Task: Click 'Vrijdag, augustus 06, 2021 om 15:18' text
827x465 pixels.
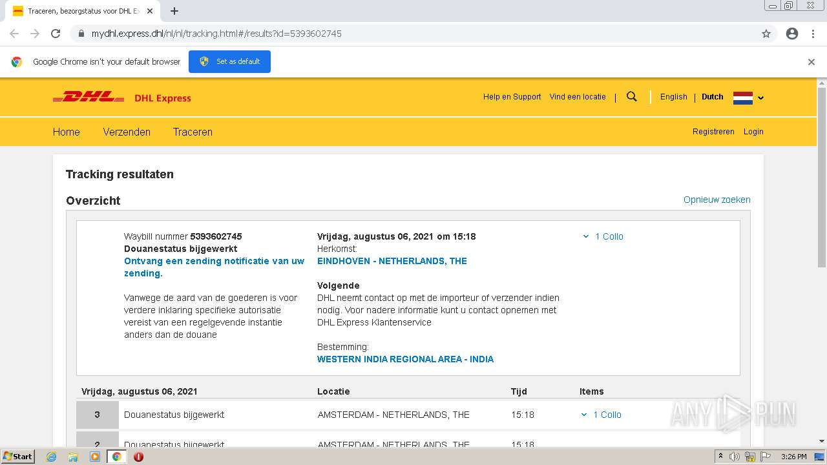Action: (x=396, y=236)
